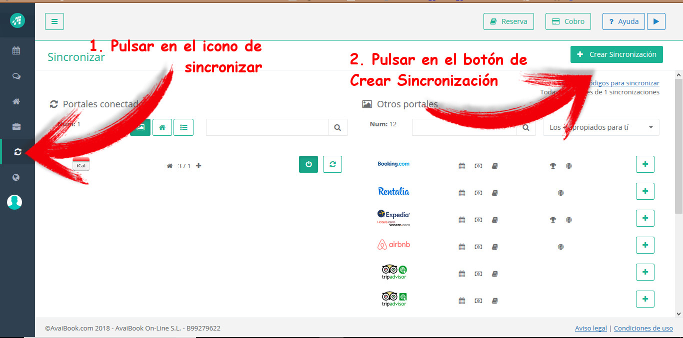683x338 pixels.
Task: Click book icon in Expedia row
Action: 495,220
